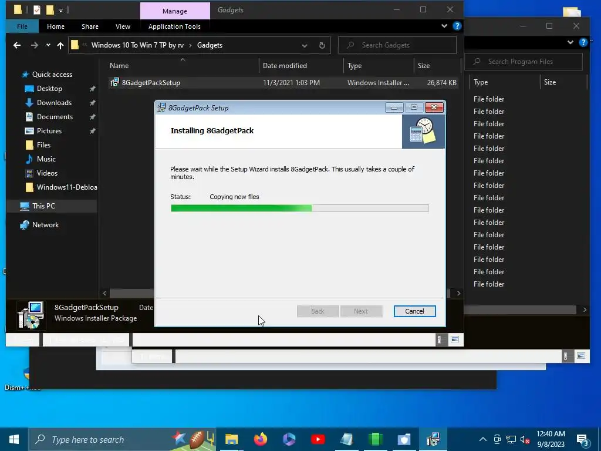
Task: Click left arrow of horizontal scrollbar
Action: [x=104, y=294]
